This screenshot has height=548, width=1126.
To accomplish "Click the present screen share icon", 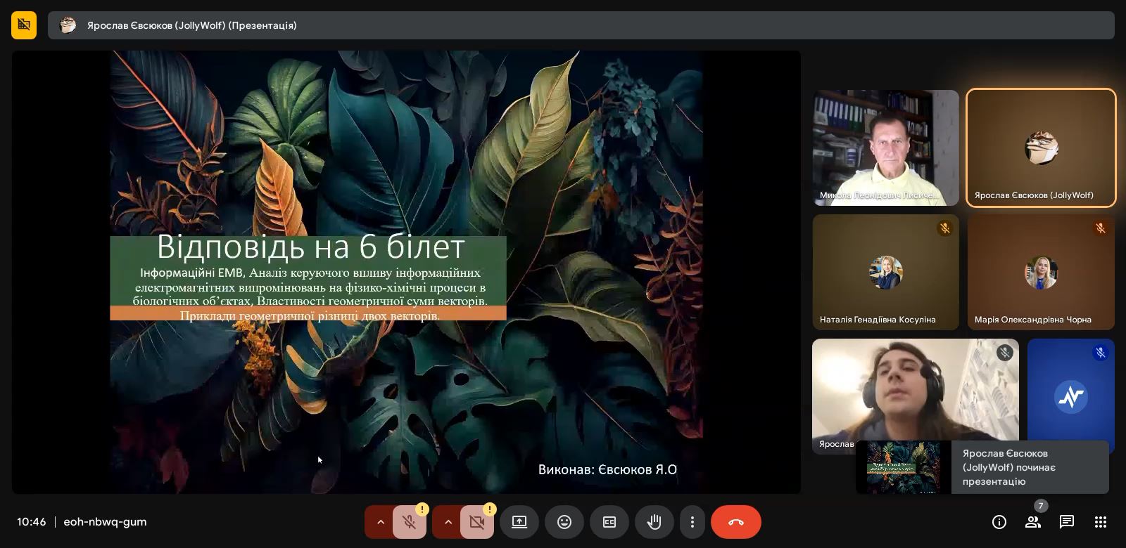I will tap(519, 522).
